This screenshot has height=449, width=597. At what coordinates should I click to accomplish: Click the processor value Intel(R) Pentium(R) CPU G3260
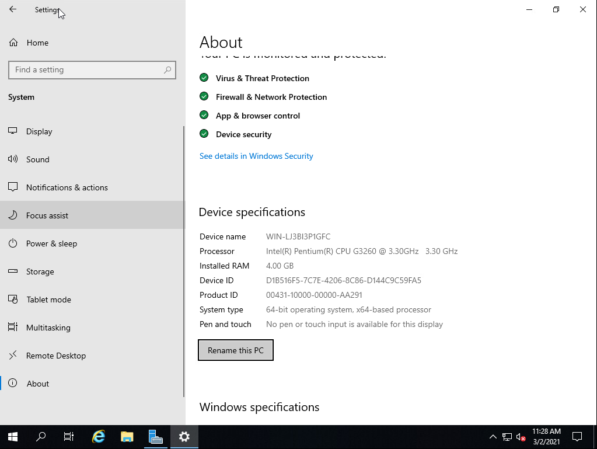click(x=362, y=251)
